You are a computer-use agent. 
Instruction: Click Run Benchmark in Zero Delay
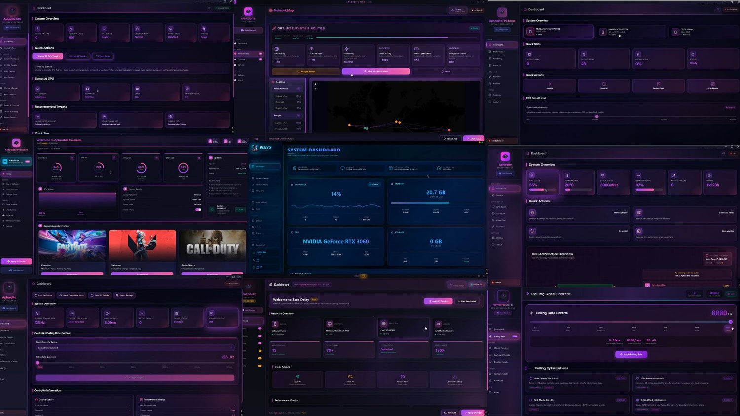click(x=467, y=301)
